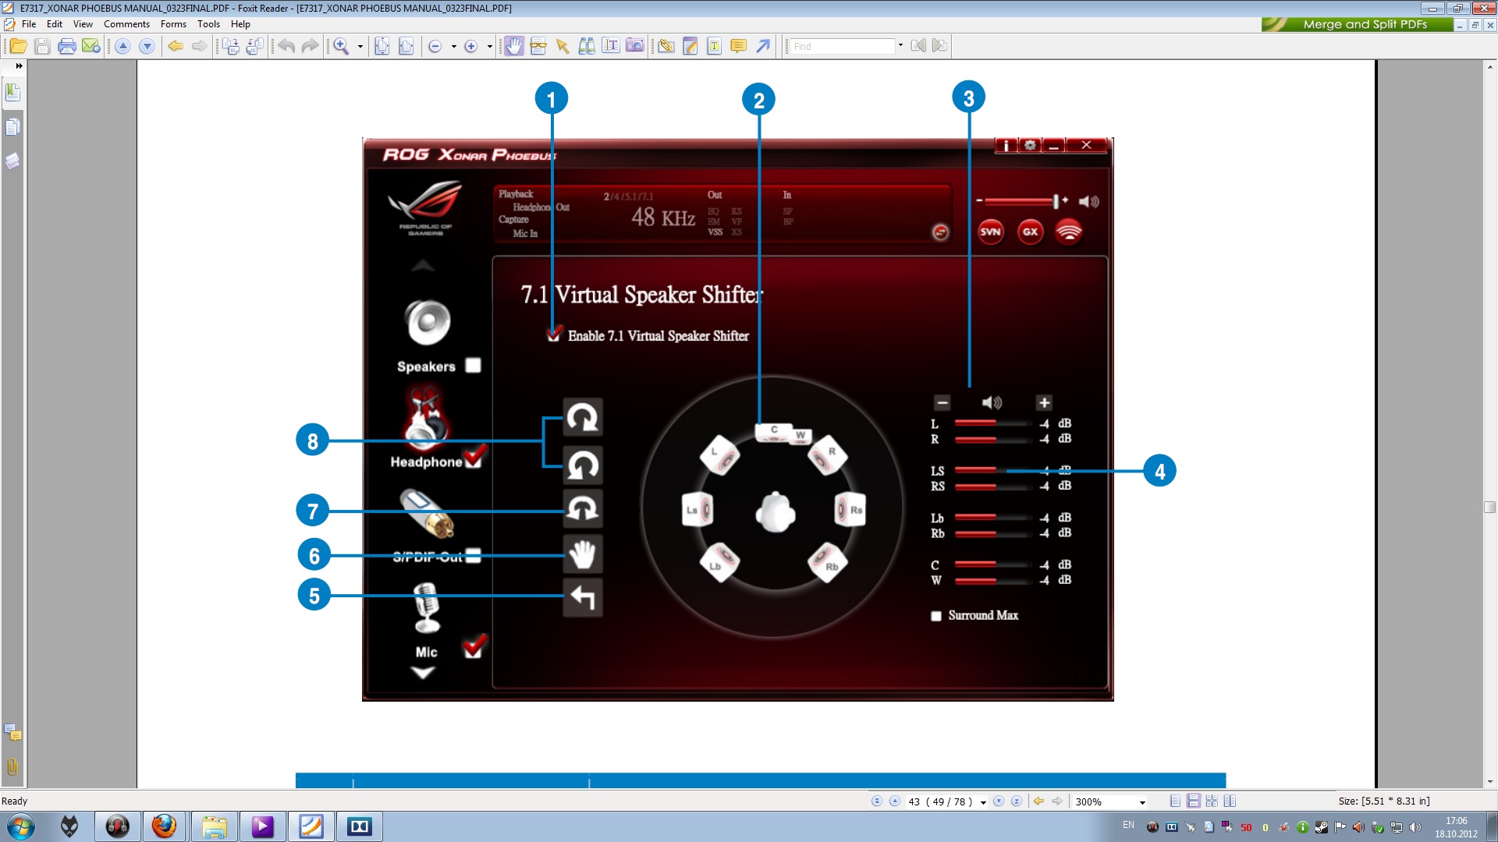Open the Forms menu

pyautogui.click(x=173, y=24)
